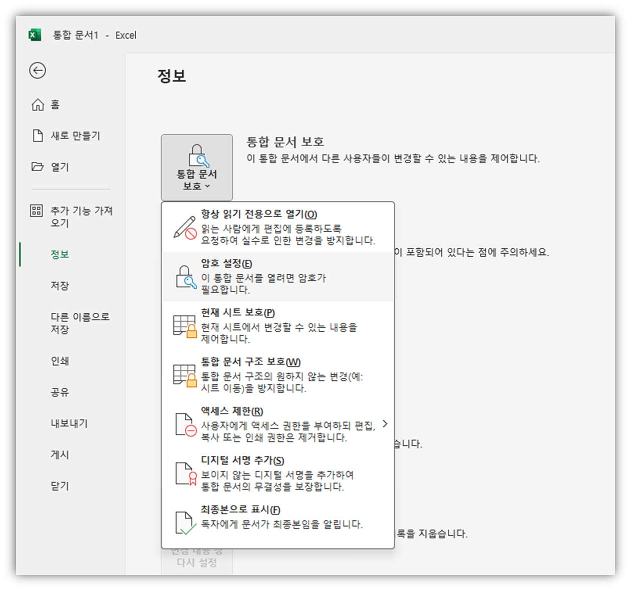Click 닫기 at the bottom of sidebar
Screen dimensions: 631x591
[x=60, y=485]
